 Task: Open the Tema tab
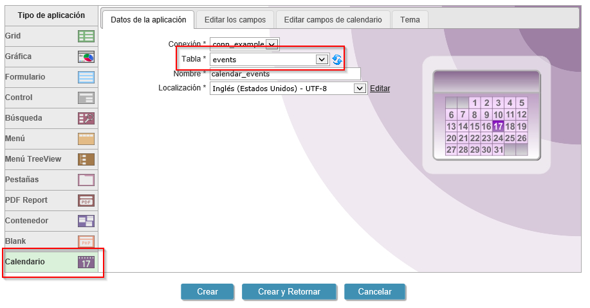(x=410, y=20)
